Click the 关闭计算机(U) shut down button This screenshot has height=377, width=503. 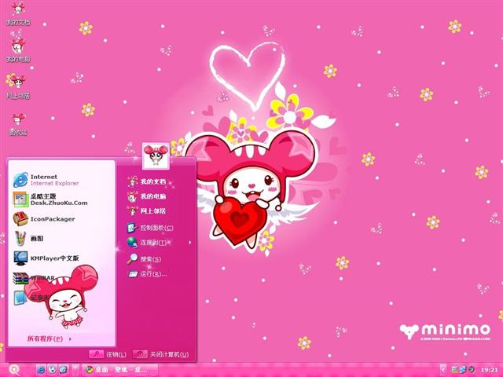(x=161, y=354)
